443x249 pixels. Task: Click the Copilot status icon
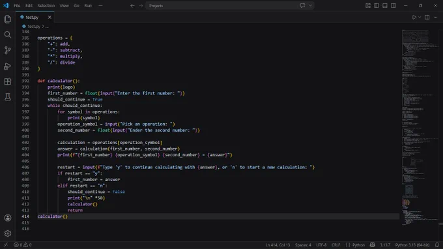pos(373,245)
